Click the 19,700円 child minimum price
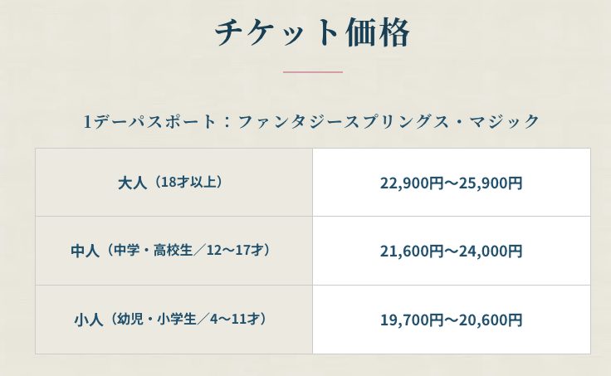 [413, 320]
